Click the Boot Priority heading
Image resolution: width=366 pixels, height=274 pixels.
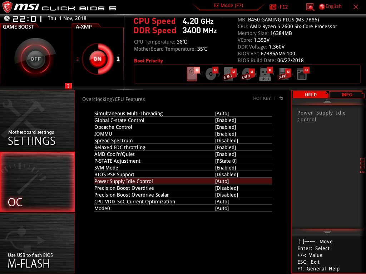[148, 61]
